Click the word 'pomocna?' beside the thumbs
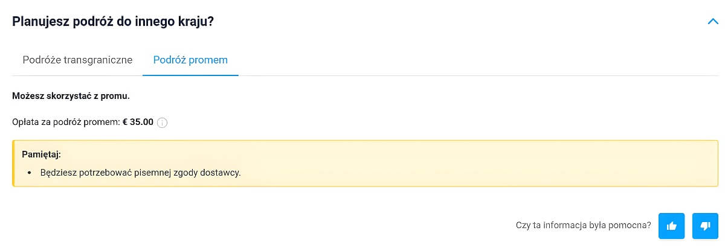 (x=633, y=226)
